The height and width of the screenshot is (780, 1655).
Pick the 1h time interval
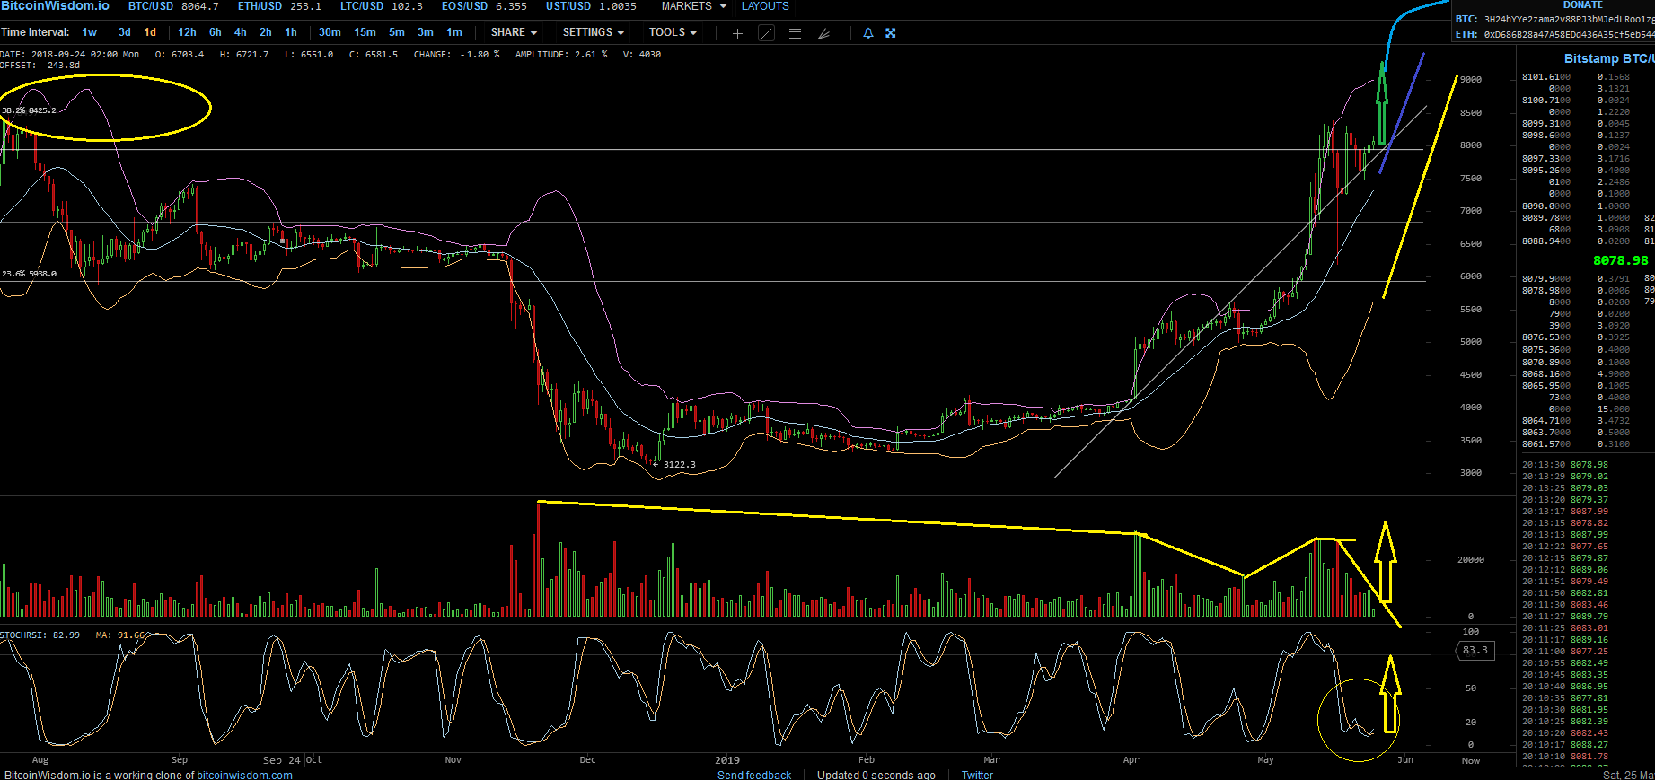(x=291, y=32)
